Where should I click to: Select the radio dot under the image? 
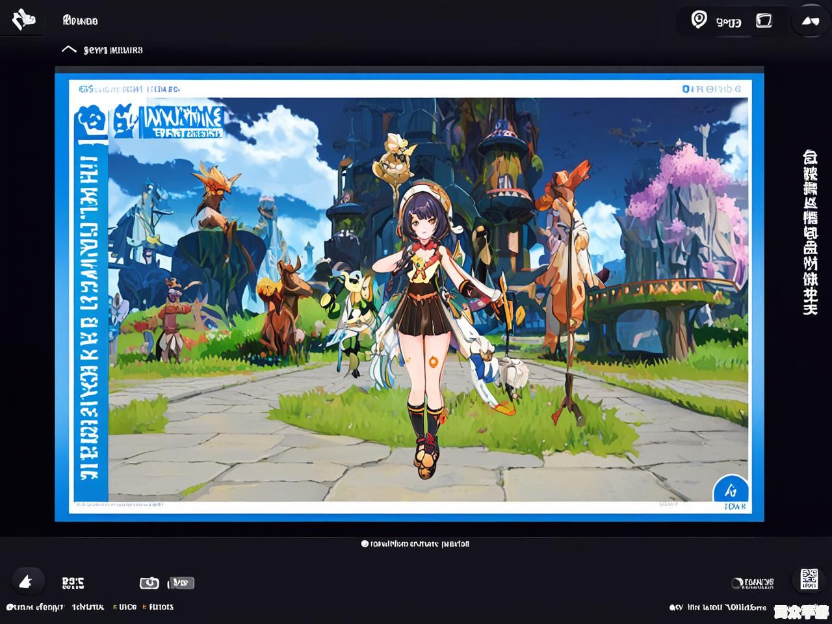click(365, 544)
